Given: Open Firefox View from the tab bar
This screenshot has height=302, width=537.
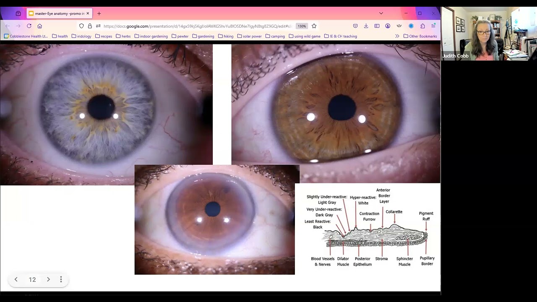Looking at the screenshot, I should point(18,13).
